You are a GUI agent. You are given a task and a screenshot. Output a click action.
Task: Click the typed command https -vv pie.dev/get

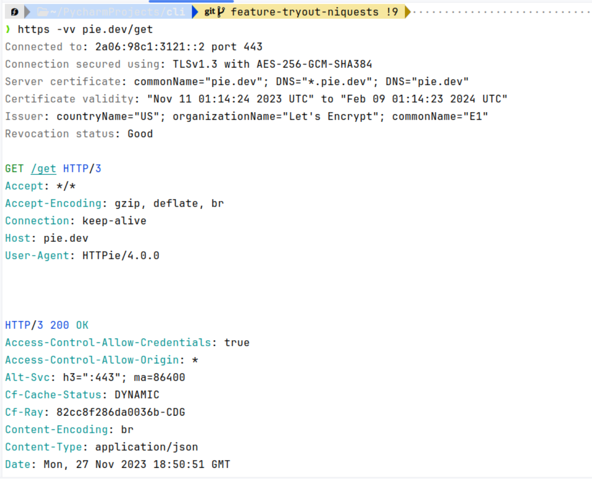85,29
